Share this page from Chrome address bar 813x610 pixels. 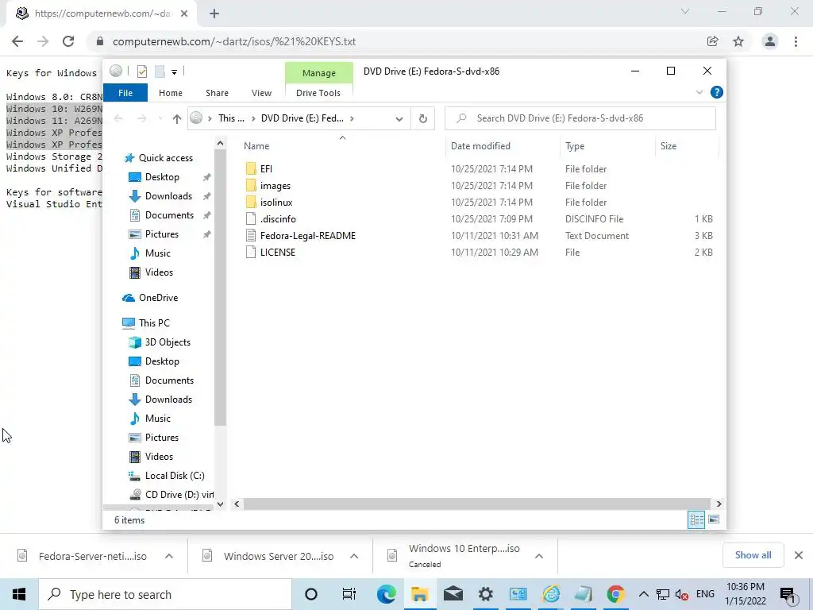[712, 41]
